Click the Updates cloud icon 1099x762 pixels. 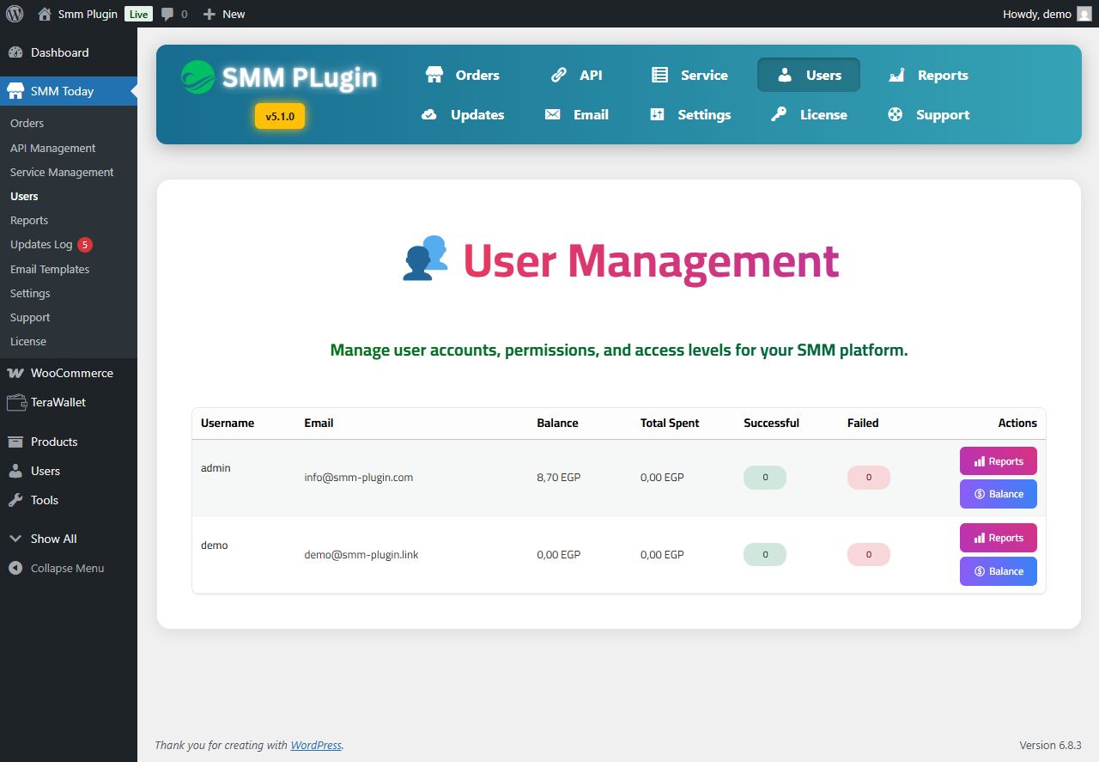point(429,114)
